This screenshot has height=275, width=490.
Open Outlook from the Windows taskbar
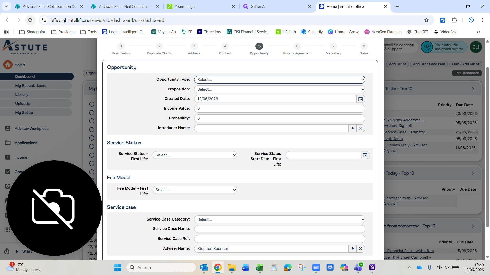204,267
